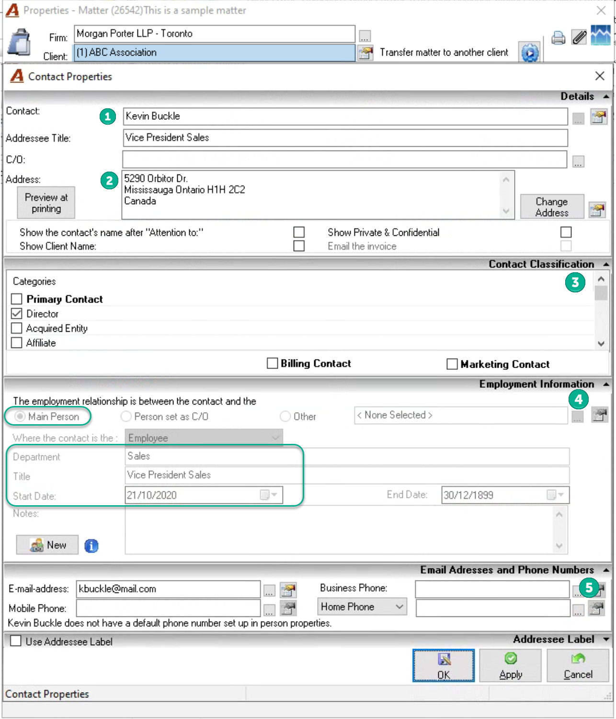Open client properties icon beside ABC Association

tap(365, 53)
